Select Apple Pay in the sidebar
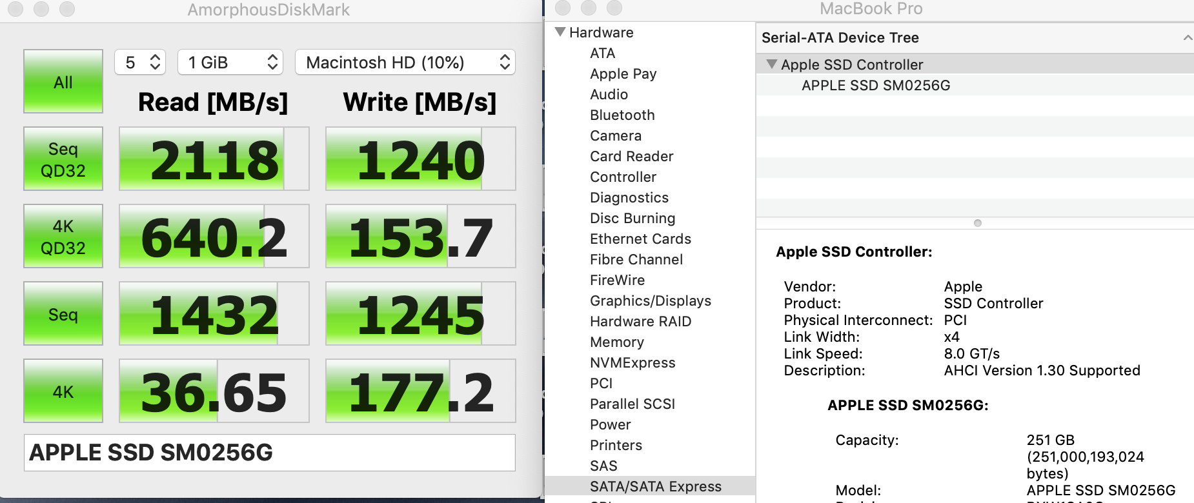This screenshot has width=1194, height=503. pos(623,74)
